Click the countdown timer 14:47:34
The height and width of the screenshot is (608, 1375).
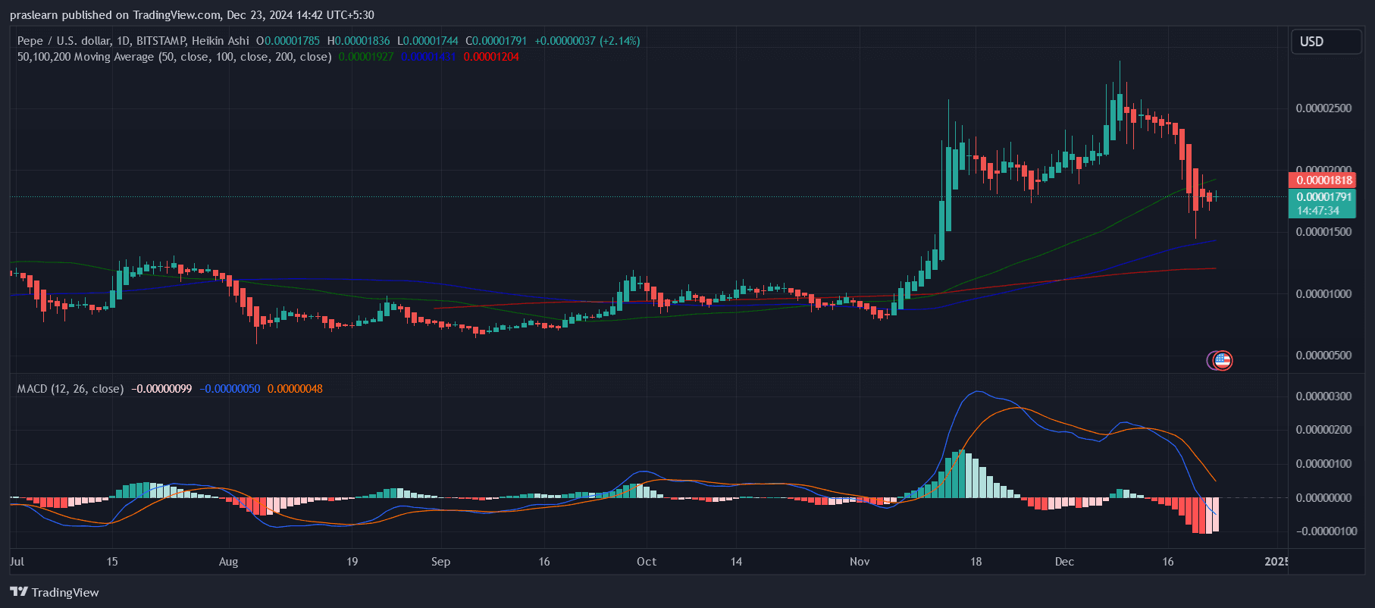pos(1318,211)
